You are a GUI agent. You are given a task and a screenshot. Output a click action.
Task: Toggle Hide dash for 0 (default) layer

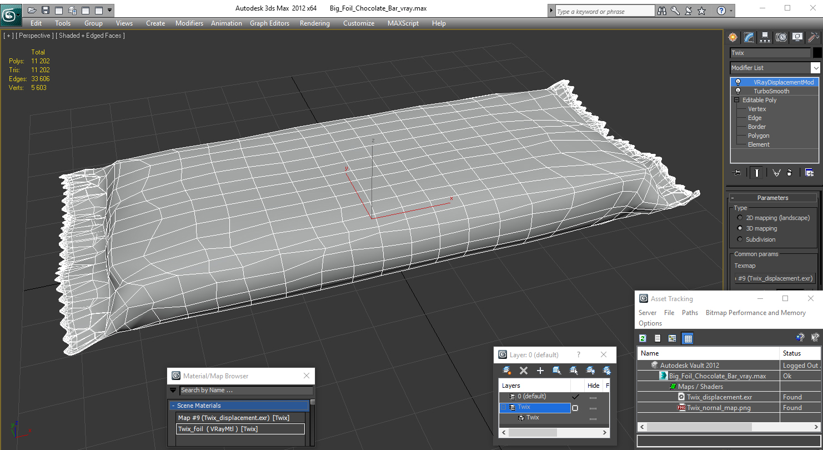tap(593, 398)
